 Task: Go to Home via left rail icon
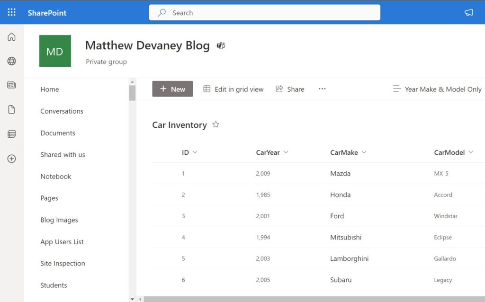coord(11,37)
